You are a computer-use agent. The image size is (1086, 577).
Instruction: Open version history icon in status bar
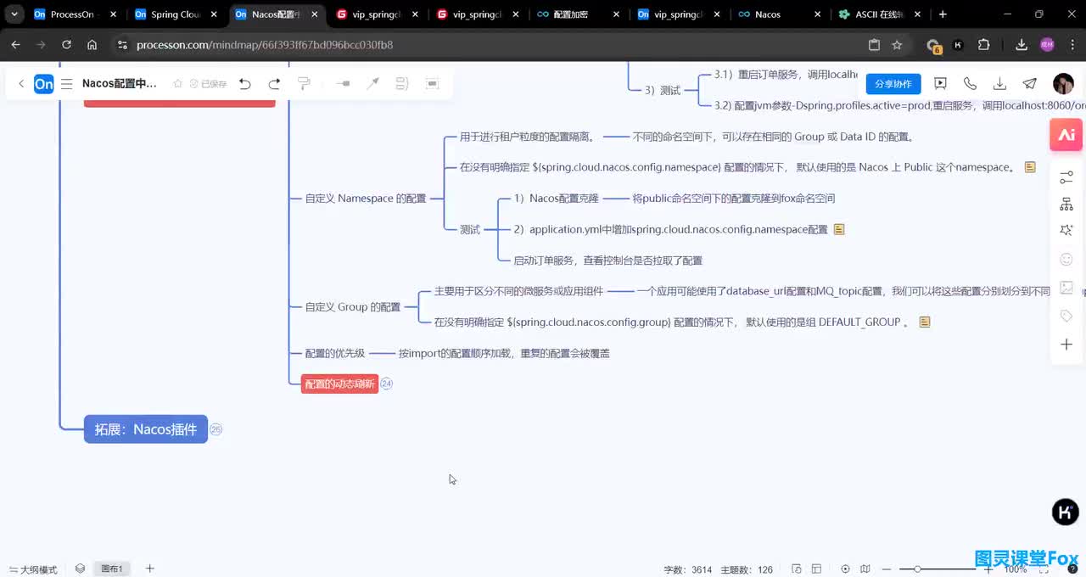click(797, 569)
